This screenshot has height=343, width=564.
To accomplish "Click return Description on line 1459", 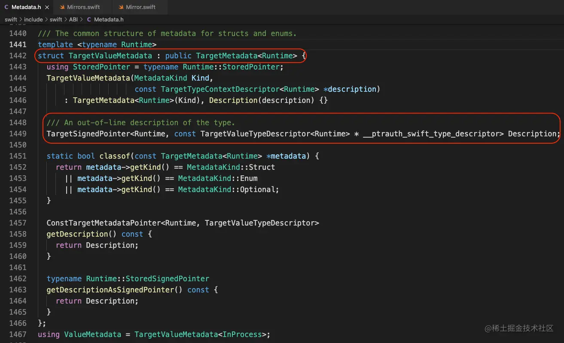I will pos(97,245).
